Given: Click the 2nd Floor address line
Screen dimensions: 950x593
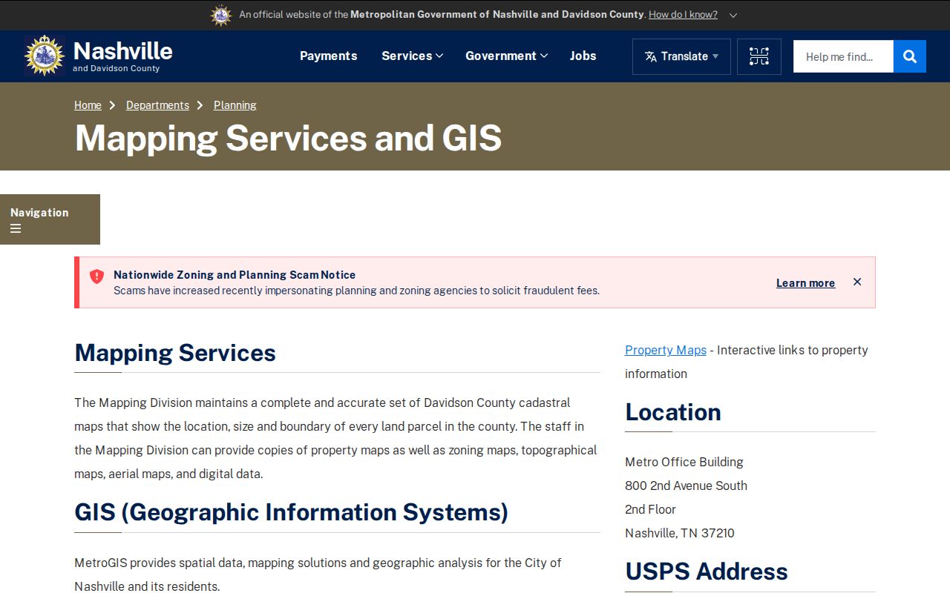Looking at the screenshot, I should click(651, 509).
